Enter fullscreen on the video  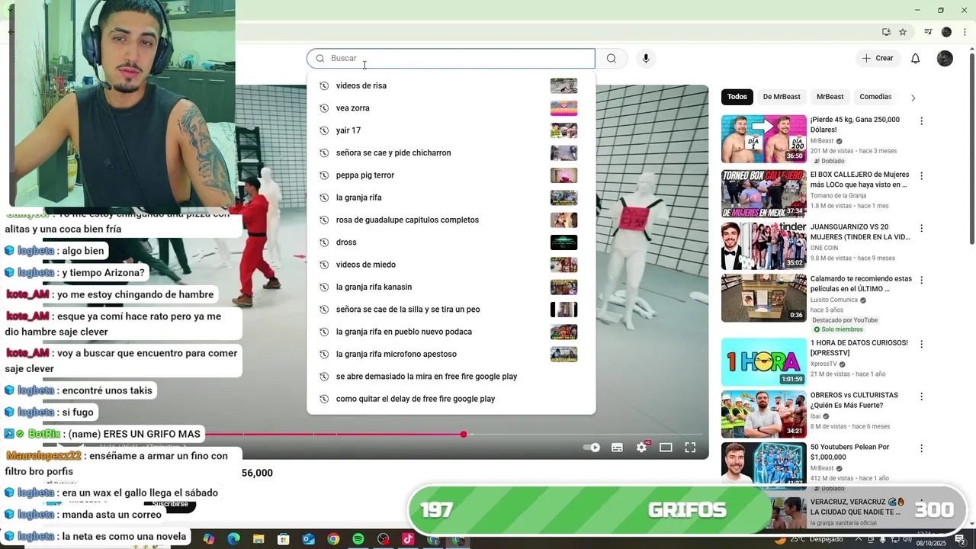(x=690, y=448)
